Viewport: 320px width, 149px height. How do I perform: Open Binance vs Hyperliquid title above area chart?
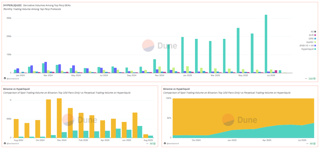tap(176, 89)
